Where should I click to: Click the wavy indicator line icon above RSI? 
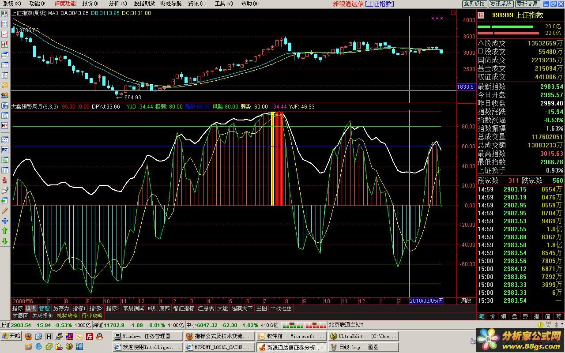5,140
